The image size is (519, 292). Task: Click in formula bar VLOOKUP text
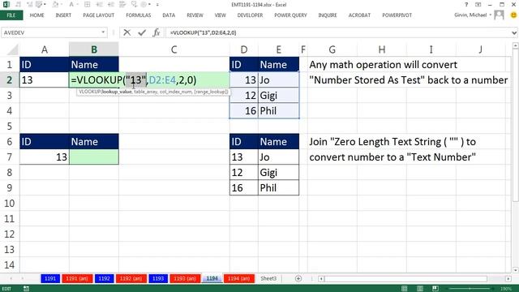(x=203, y=32)
